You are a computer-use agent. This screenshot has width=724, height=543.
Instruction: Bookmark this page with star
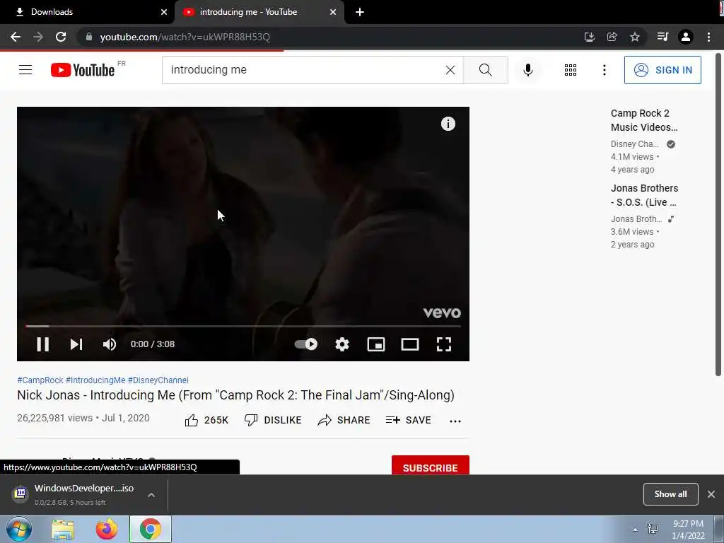point(635,37)
